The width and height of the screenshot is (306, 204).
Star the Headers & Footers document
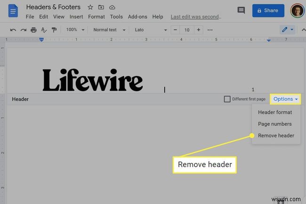(x=90, y=8)
